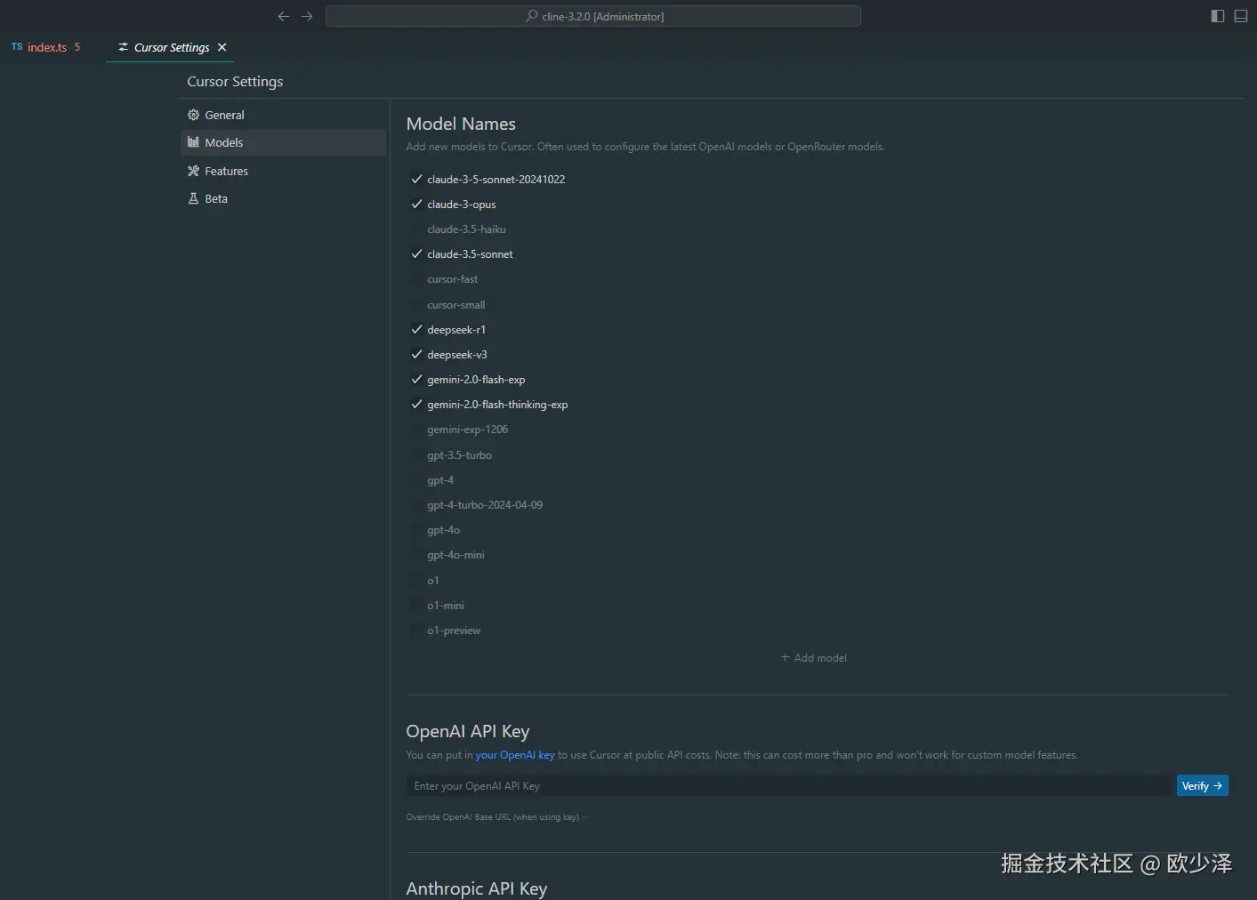Expand Override OpenAI Base URL option
The height and width of the screenshot is (900, 1257).
496,816
